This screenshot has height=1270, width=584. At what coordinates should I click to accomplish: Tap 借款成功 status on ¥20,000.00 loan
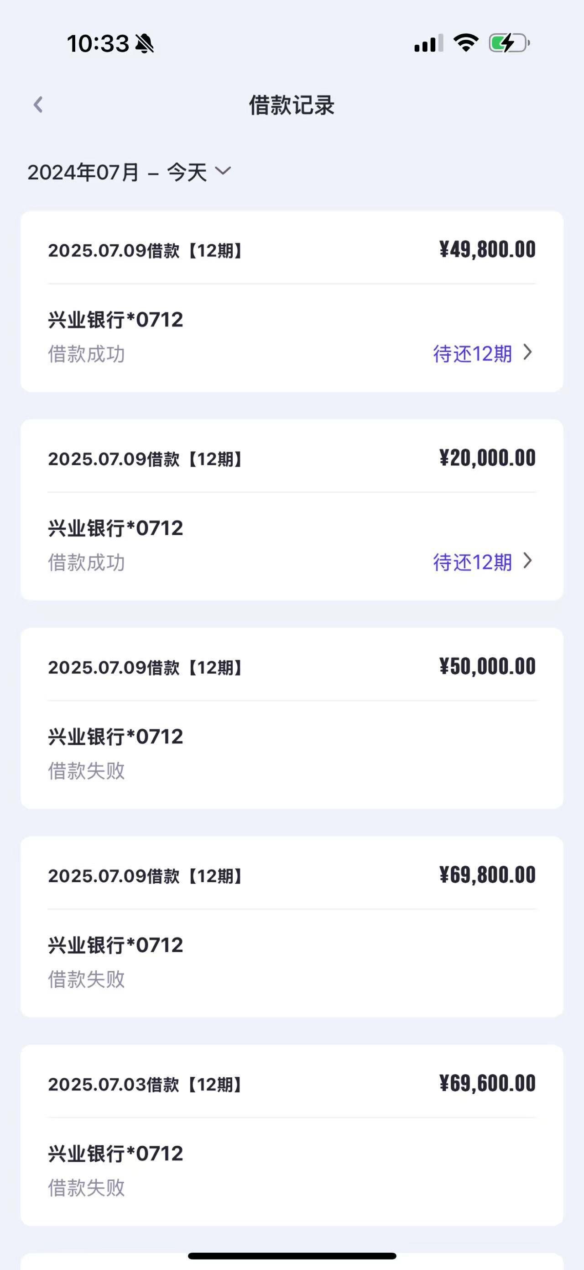pyautogui.click(x=87, y=563)
